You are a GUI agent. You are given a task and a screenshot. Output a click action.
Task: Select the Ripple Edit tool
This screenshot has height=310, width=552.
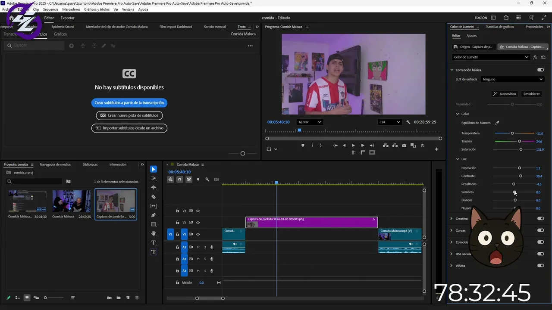[154, 188]
